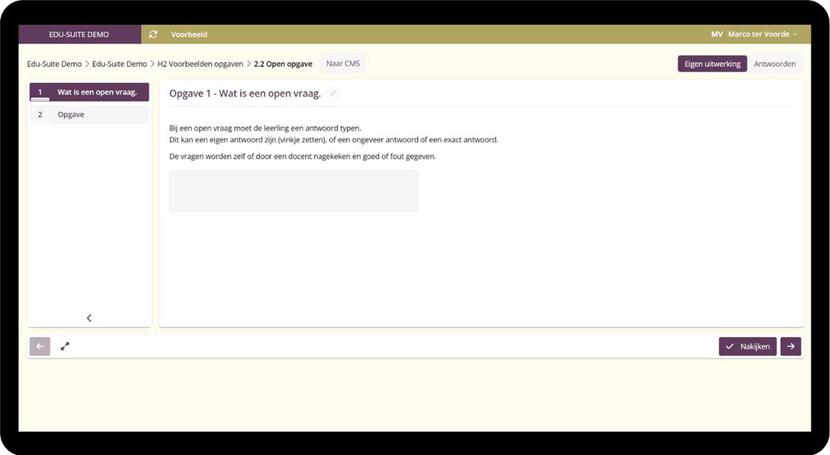
Task: Click the refresh icon in the top bar
Action: tap(153, 35)
